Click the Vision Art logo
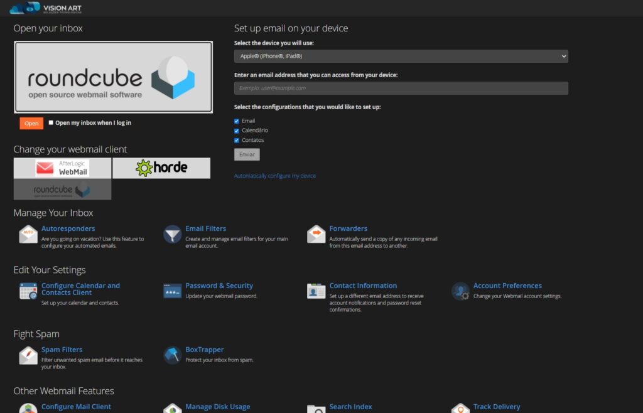The width and height of the screenshot is (643, 413). [x=45, y=8]
